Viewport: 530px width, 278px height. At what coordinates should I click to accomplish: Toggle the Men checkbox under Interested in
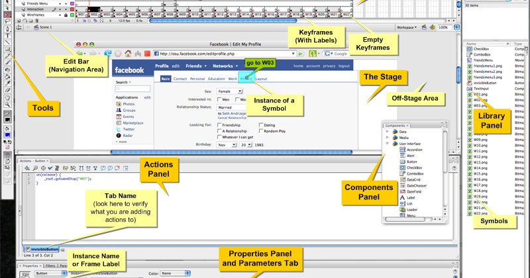click(219, 99)
